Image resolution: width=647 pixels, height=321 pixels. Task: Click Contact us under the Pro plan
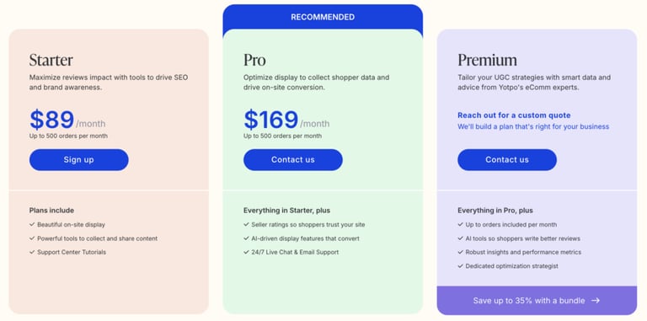click(293, 160)
